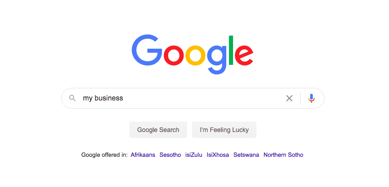Click the "Google offered in:" label
The width and height of the screenshot is (389, 187).
click(104, 155)
